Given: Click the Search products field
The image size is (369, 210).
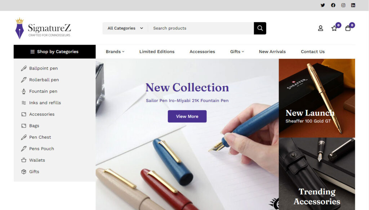Looking at the screenshot, I should [x=201, y=28].
